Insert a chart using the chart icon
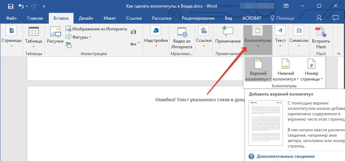The image size is (345, 161). click(x=134, y=31)
